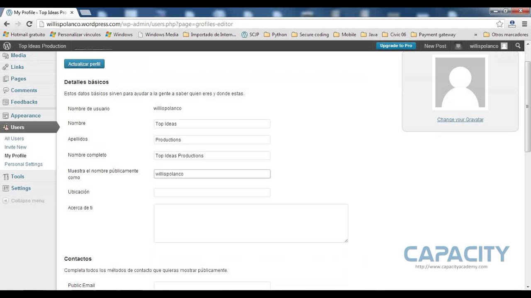Screen dimensions: 531x298
Task: Click the browser address bar
Action: coord(265,24)
